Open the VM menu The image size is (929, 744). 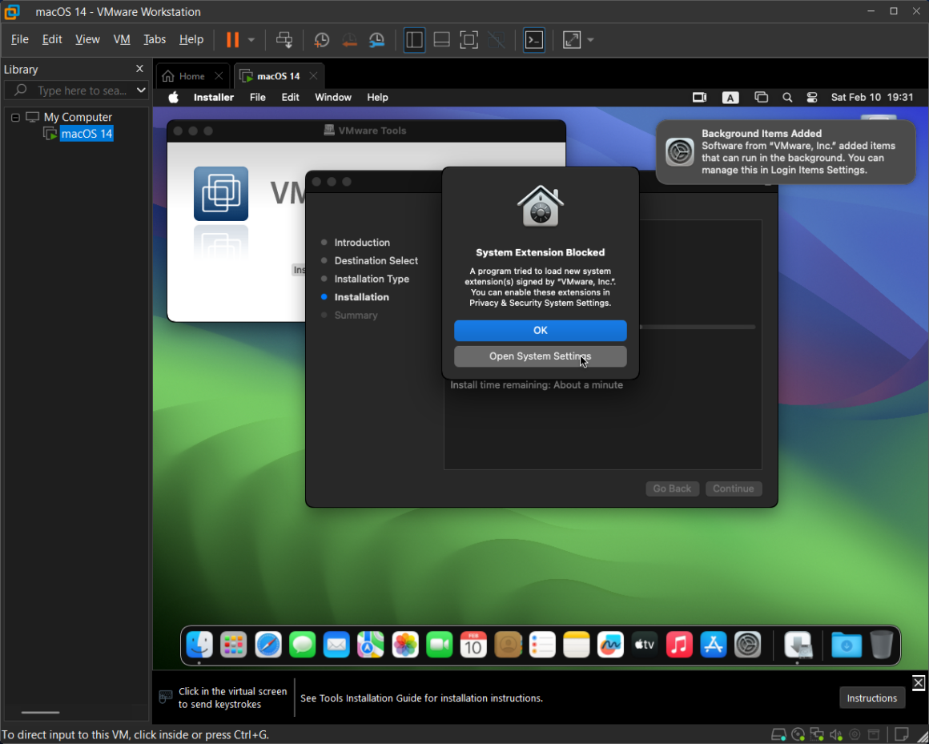[122, 39]
